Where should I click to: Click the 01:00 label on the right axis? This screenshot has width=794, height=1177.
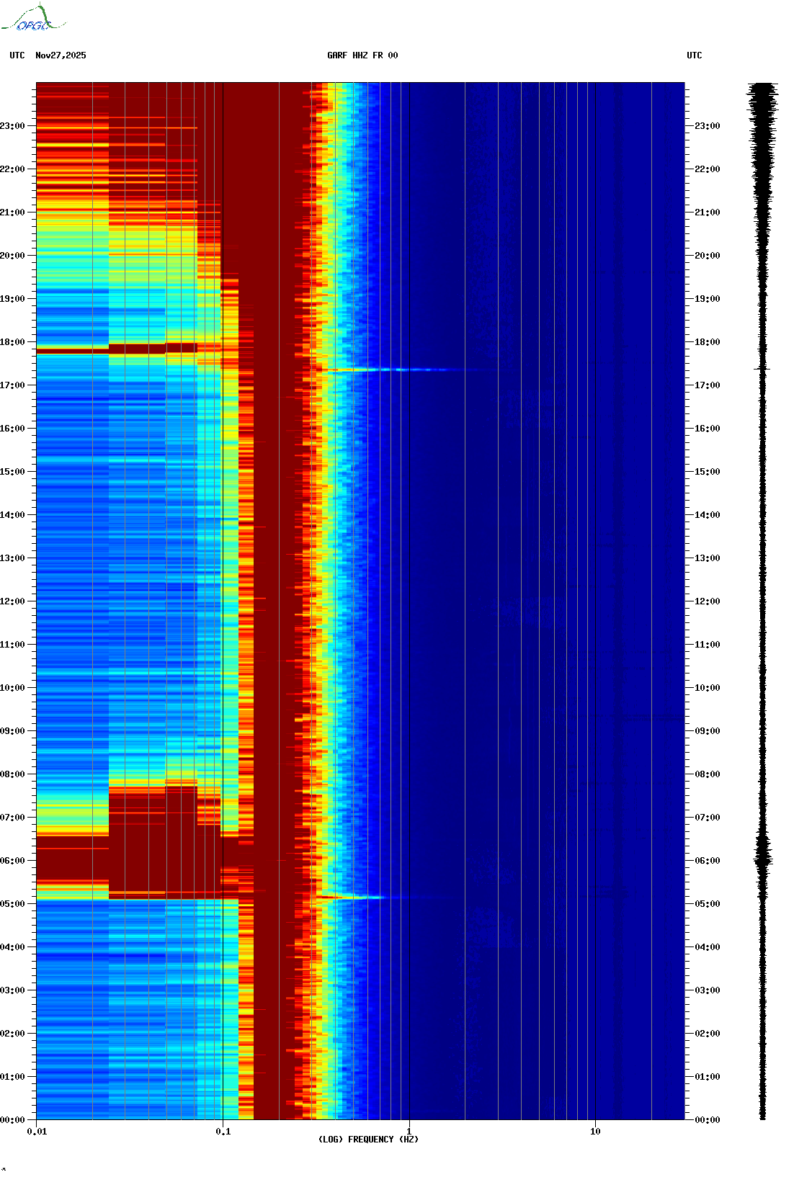708,1077
